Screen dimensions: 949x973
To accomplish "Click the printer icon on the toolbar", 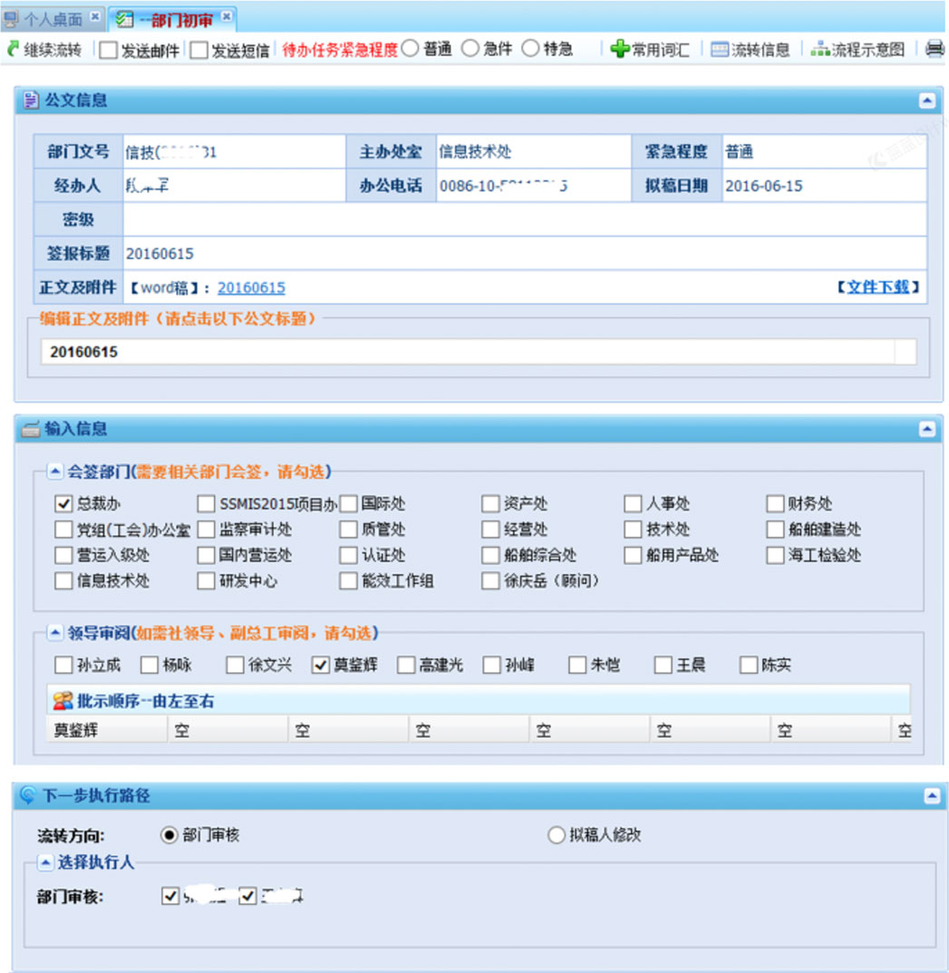I will point(935,48).
